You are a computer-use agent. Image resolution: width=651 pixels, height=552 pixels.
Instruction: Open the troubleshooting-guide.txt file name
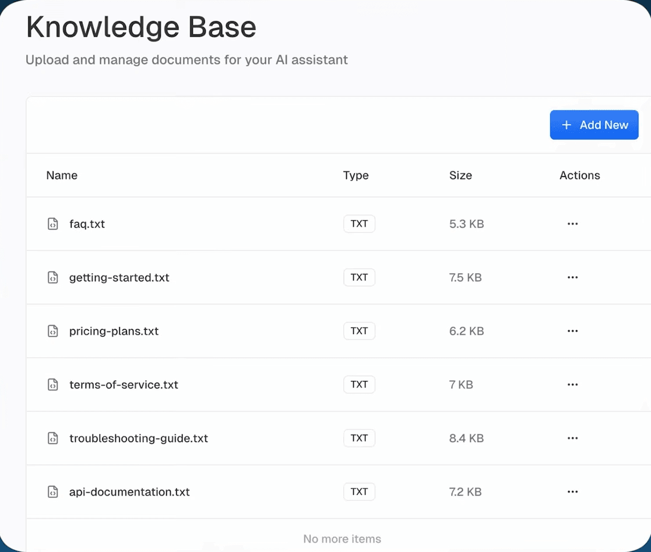coord(138,438)
